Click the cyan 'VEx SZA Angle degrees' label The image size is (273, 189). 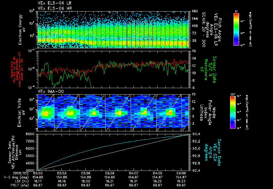click(x=213, y=152)
